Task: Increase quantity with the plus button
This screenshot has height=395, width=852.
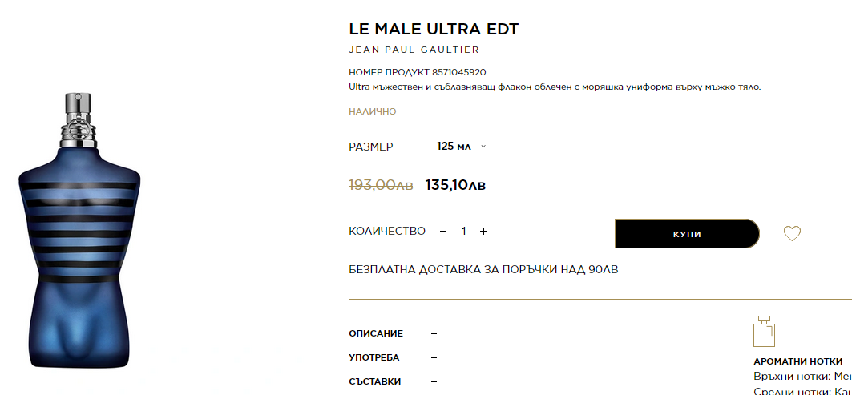Action: pyautogui.click(x=483, y=232)
